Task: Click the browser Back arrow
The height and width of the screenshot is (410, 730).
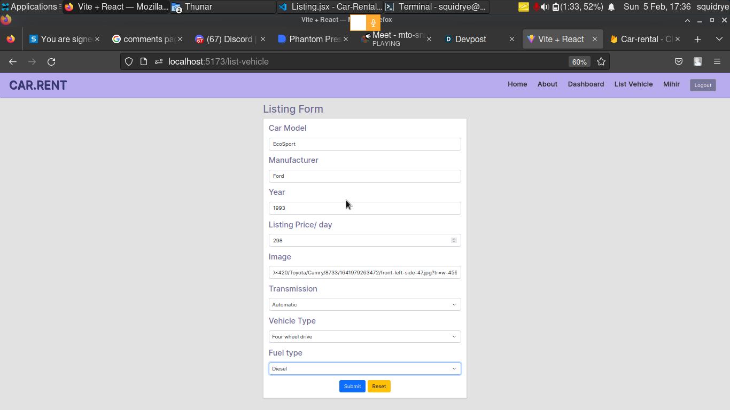Action: tap(13, 62)
